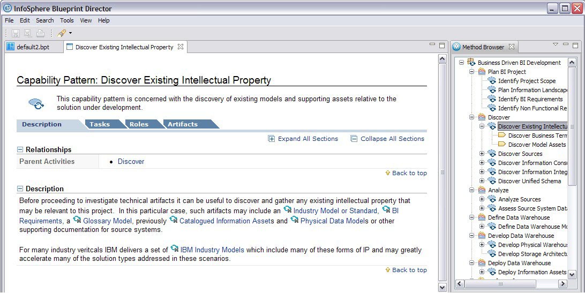Click the Discover Information Integration icon
Image resolution: width=585 pixels, height=293 pixels.
click(x=492, y=172)
